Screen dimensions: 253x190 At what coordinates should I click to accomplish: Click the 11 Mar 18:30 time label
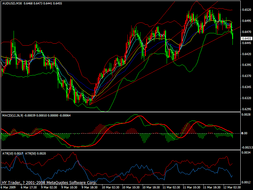[x=212, y=187]
